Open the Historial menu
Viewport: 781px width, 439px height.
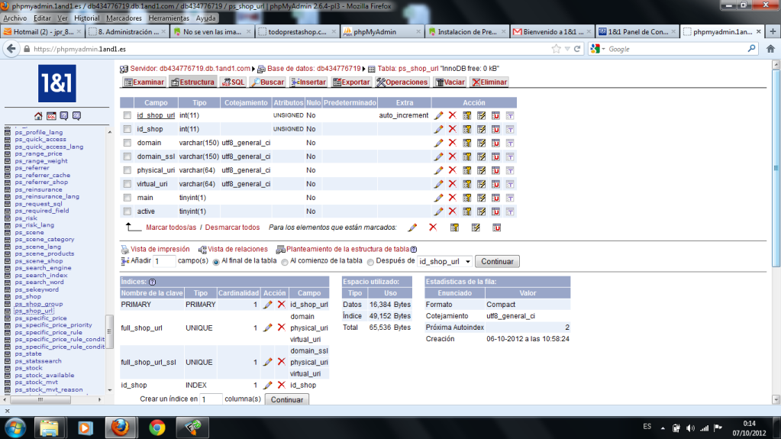[87, 18]
